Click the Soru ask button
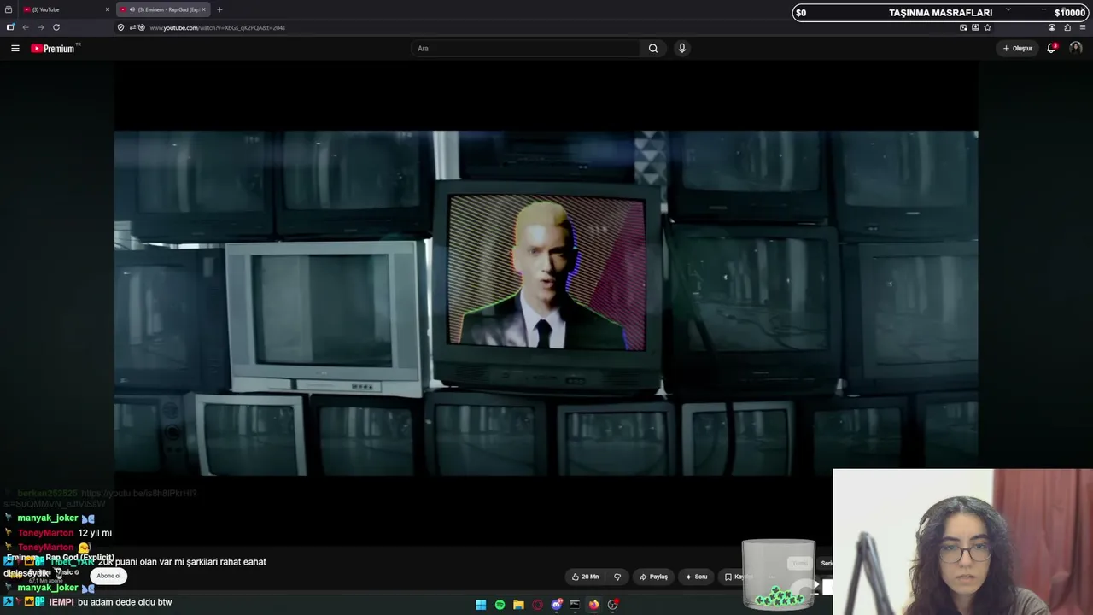This screenshot has width=1093, height=615. coord(697,577)
